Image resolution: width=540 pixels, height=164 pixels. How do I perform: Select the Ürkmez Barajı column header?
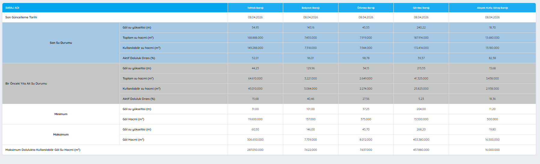[366, 8]
